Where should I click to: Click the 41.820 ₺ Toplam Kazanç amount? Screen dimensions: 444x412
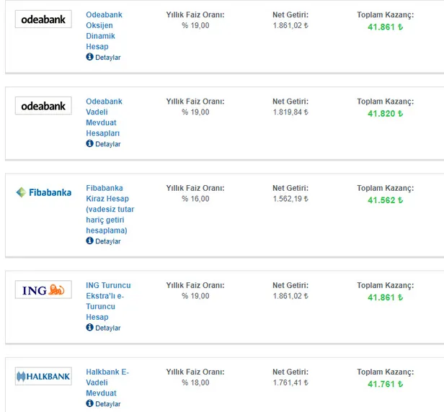point(386,114)
